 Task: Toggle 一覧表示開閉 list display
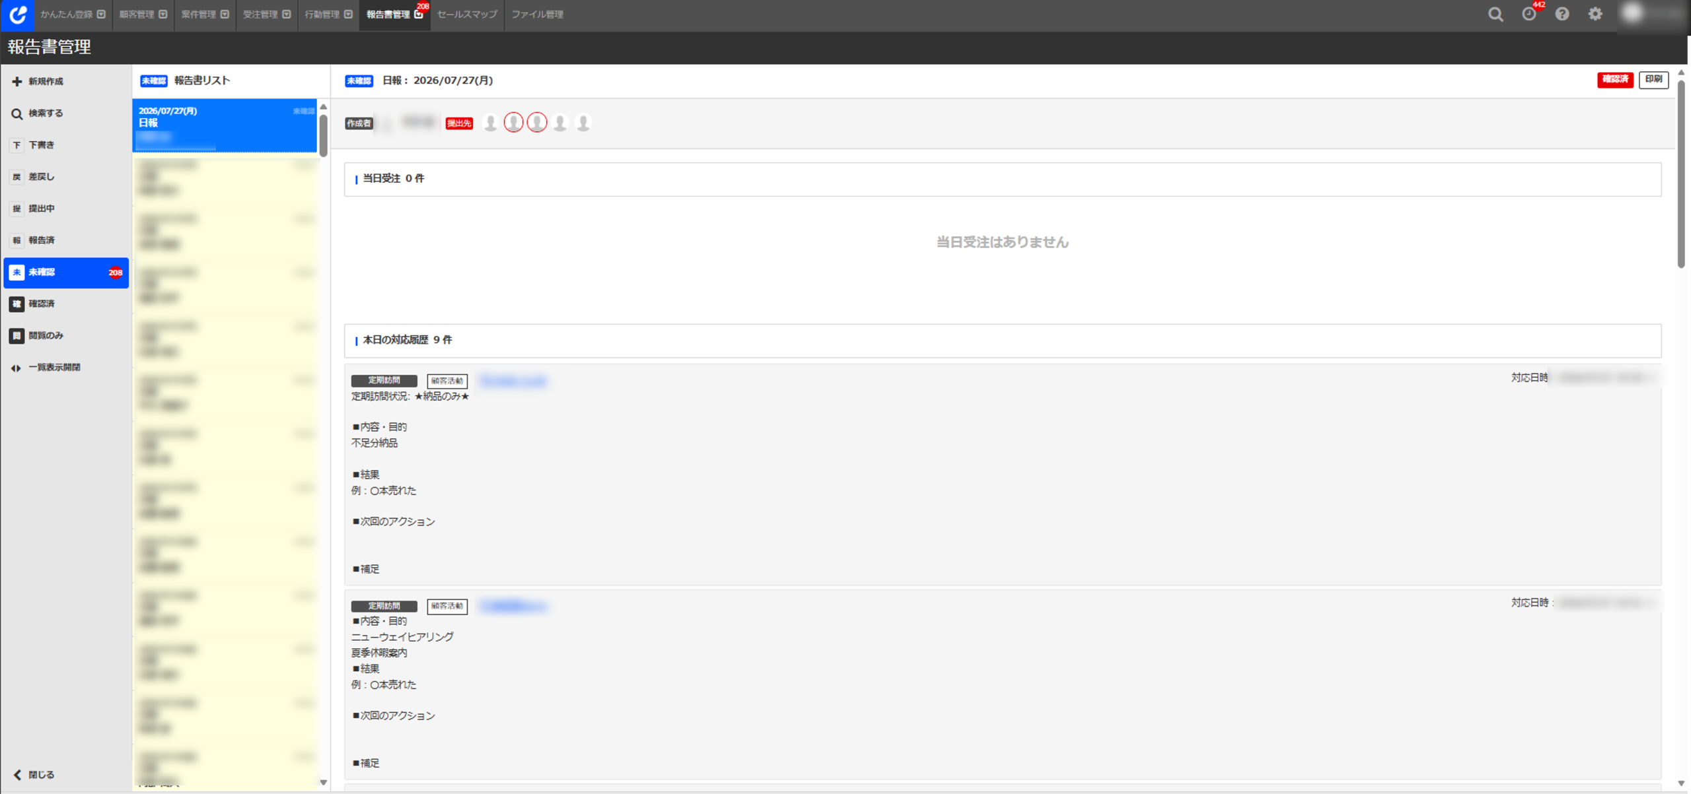point(66,368)
